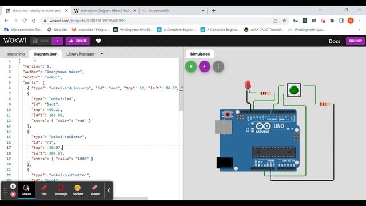Select the Screencastify Eraser tool
The height and width of the screenshot is (206, 366).
pyautogui.click(x=96, y=190)
